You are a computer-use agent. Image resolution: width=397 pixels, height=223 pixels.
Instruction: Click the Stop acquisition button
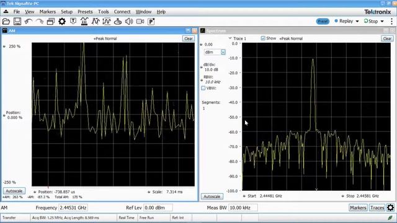pyautogui.click(x=371, y=21)
